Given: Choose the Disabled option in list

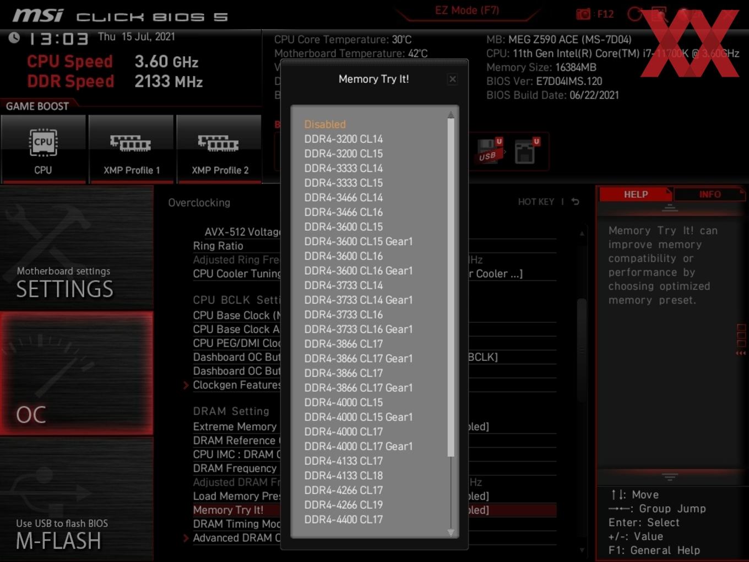Looking at the screenshot, I should point(325,125).
